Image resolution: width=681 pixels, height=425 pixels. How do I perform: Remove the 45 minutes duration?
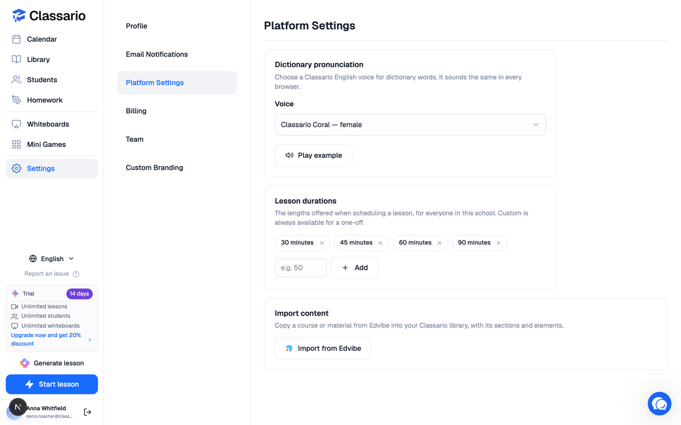pyautogui.click(x=380, y=243)
